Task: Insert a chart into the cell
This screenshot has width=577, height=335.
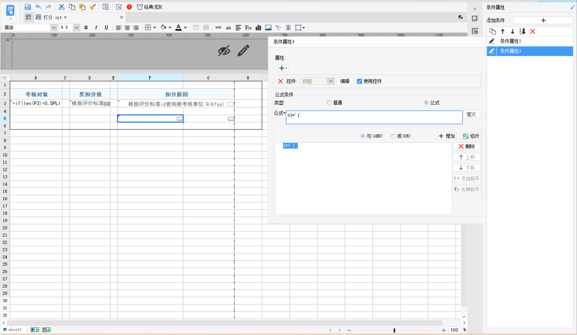Action: click(258, 28)
